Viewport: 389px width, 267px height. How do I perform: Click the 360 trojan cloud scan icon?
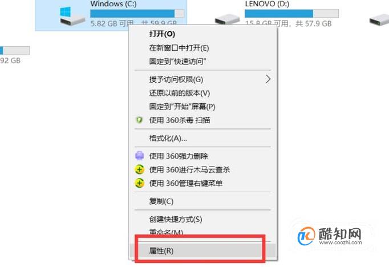point(139,170)
